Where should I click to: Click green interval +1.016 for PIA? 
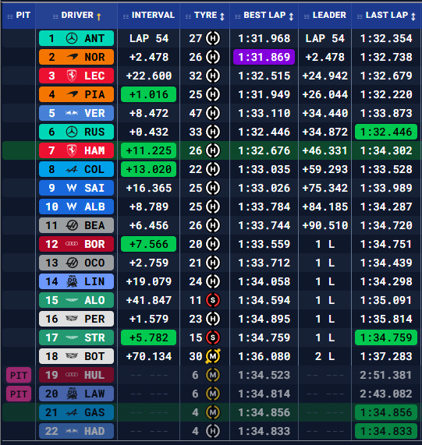[x=148, y=94]
